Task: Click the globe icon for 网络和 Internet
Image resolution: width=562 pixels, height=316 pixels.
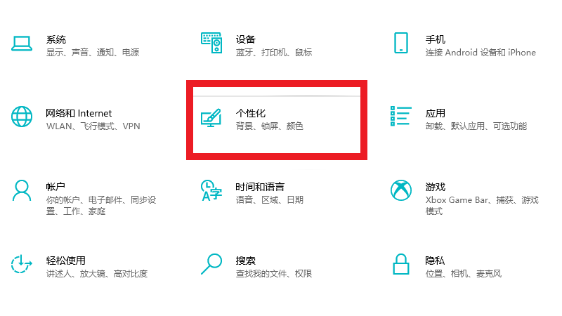Action: pos(22,117)
